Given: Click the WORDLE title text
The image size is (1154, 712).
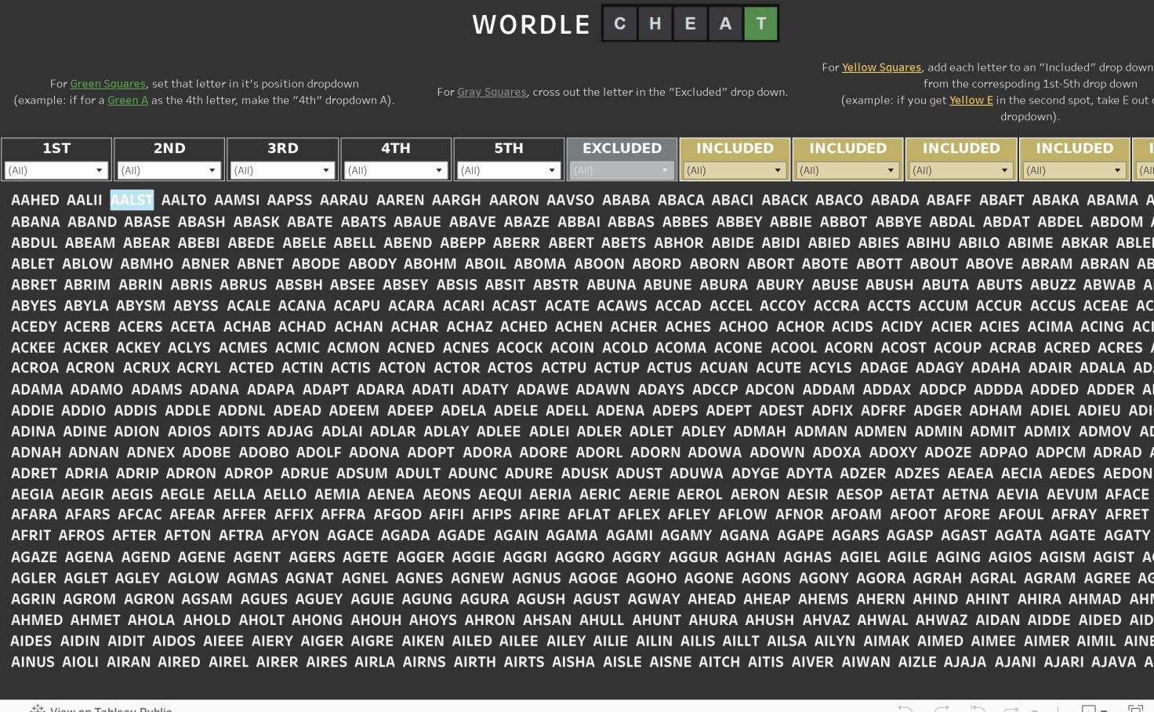Looking at the screenshot, I should (x=531, y=25).
